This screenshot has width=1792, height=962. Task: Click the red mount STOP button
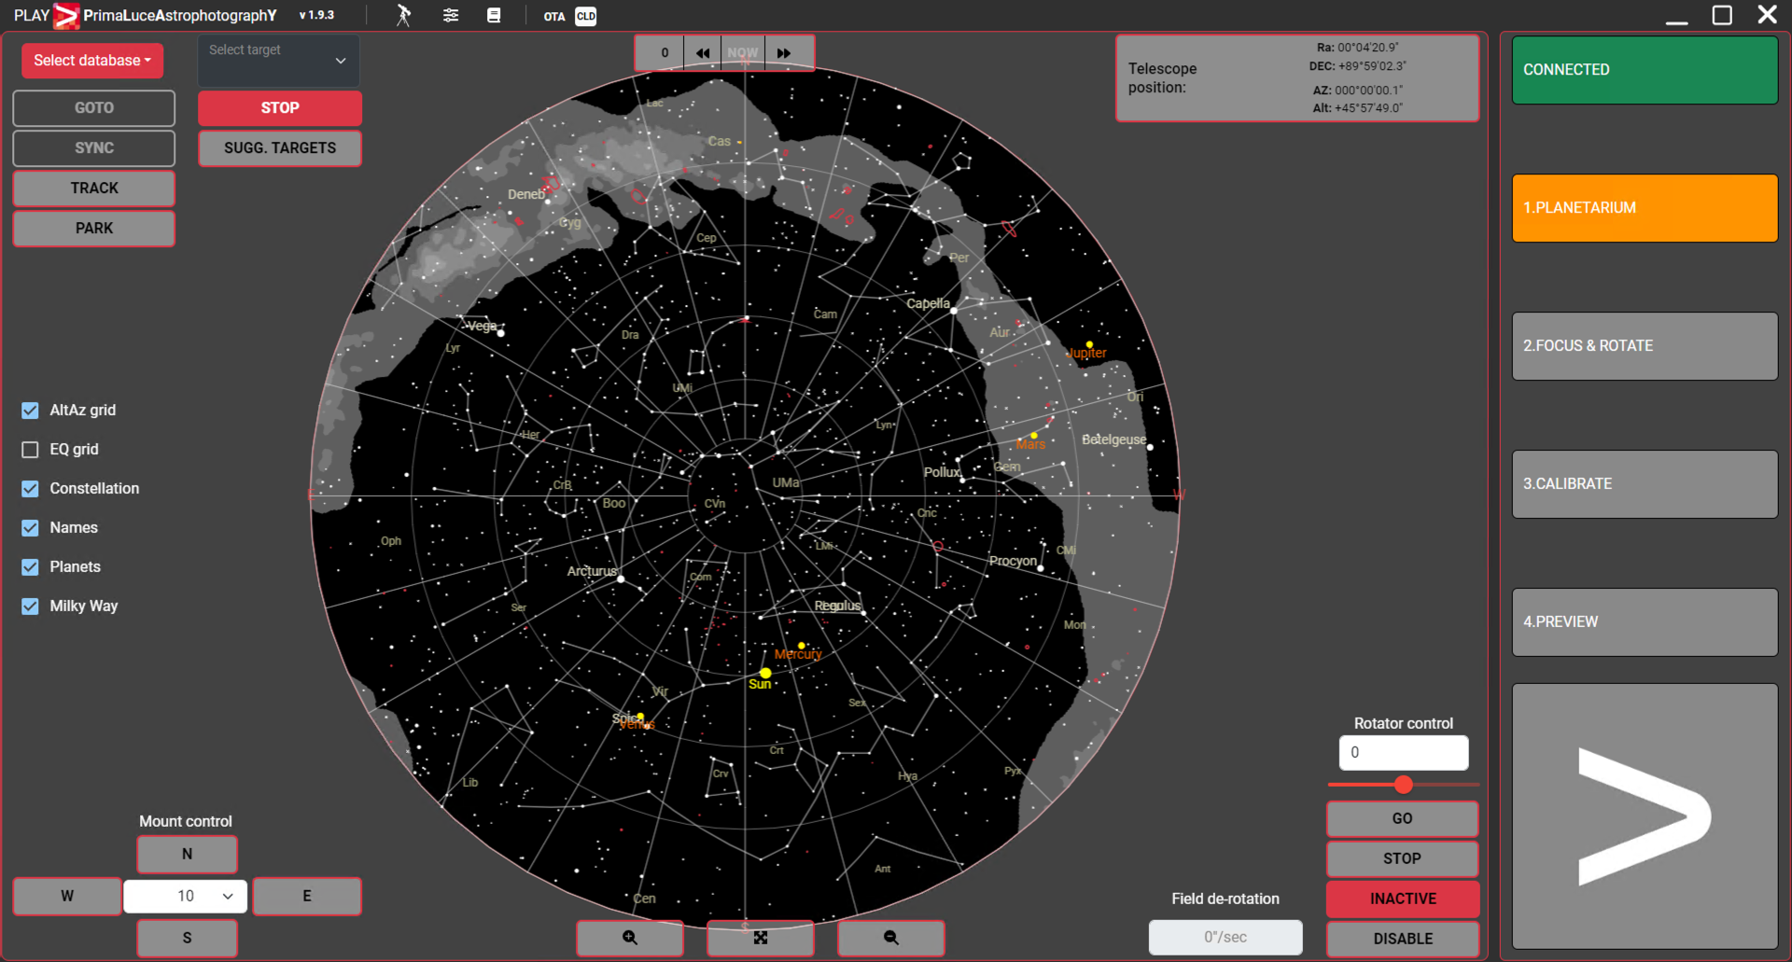[280, 108]
